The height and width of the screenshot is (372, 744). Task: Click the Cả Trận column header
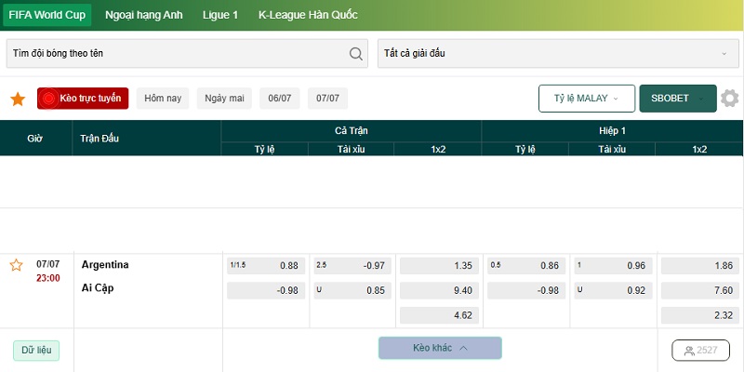(352, 131)
